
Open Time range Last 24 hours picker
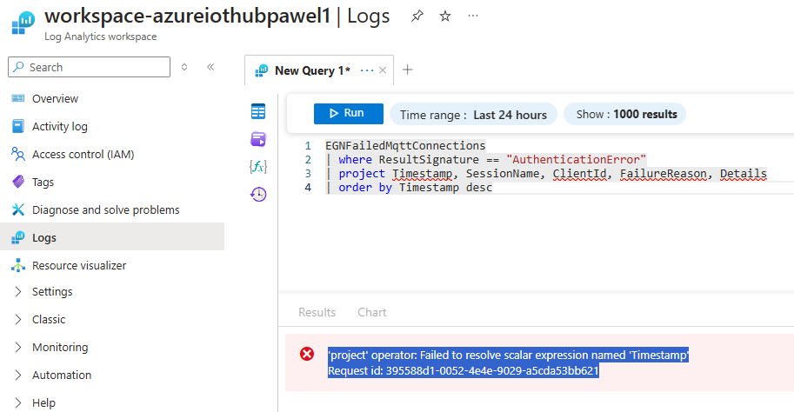coord(473,115)
